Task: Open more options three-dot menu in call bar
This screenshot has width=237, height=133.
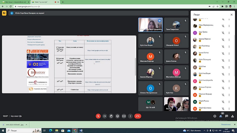Action: [130, 116]
